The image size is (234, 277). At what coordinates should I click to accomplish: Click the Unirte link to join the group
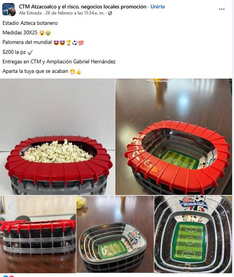[158, 7]
